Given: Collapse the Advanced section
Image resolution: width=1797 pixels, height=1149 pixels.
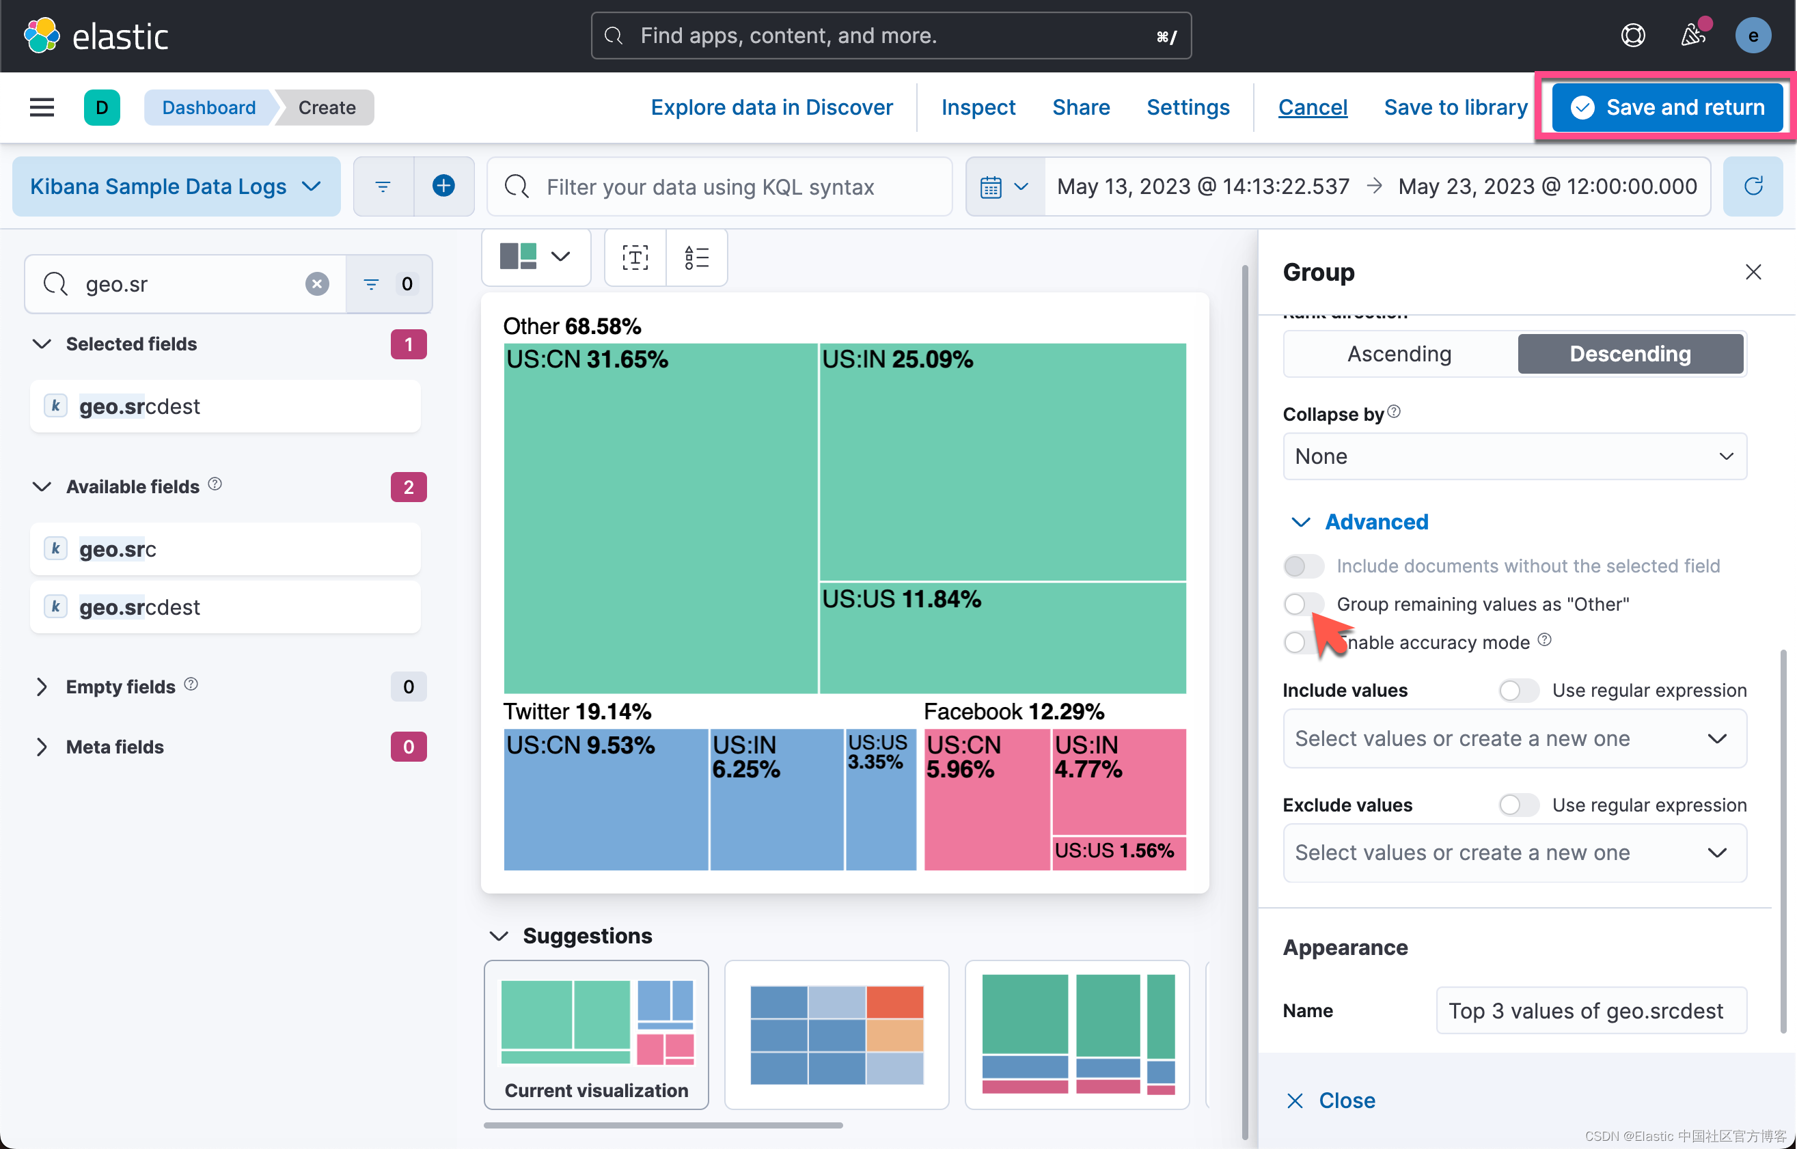Looking at the screenshot, I should coord(1360,521).
